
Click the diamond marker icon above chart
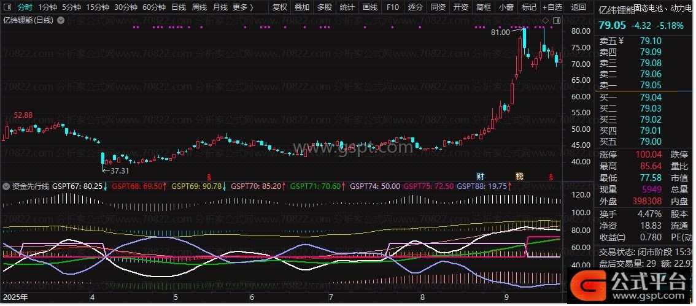point(546,20)
